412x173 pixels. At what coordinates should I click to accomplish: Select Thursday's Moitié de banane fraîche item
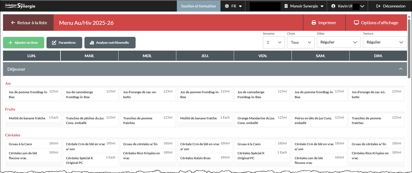[205, 118]
